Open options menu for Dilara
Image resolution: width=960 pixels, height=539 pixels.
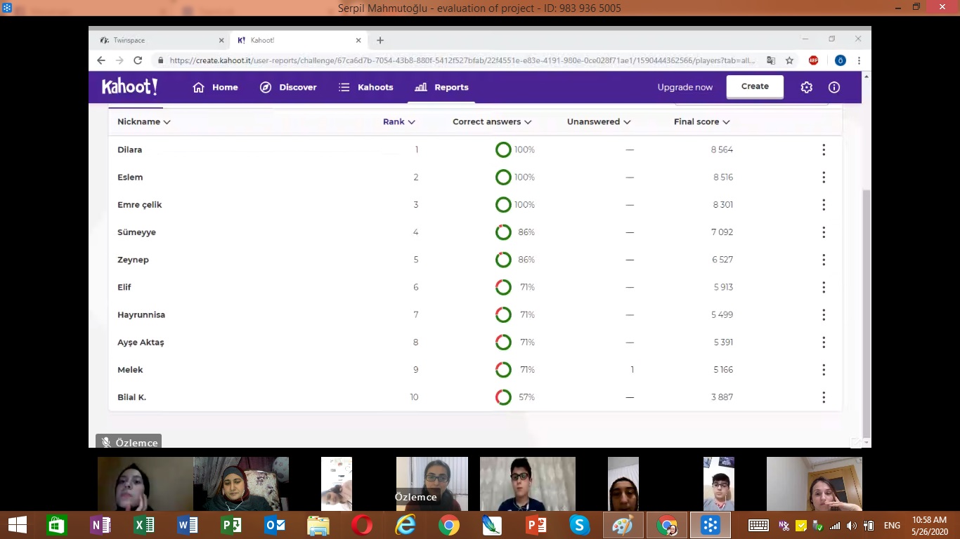click(824, 149)
